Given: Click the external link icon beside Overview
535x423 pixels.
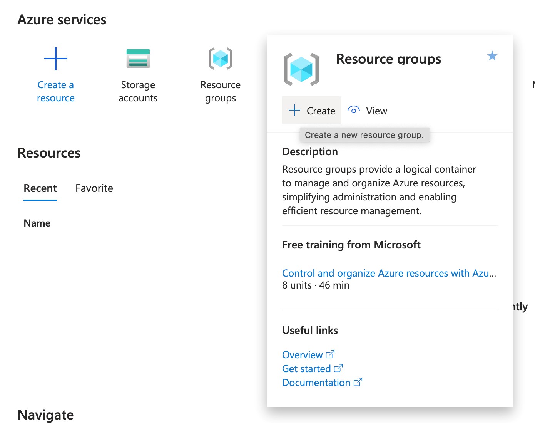Looking at the screenshot, I should [330, 354].
